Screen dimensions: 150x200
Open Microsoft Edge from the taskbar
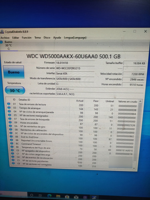(x=50, y=196)
